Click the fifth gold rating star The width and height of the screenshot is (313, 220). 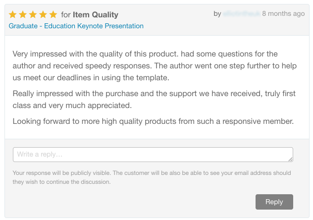click(x=52, y=15)
